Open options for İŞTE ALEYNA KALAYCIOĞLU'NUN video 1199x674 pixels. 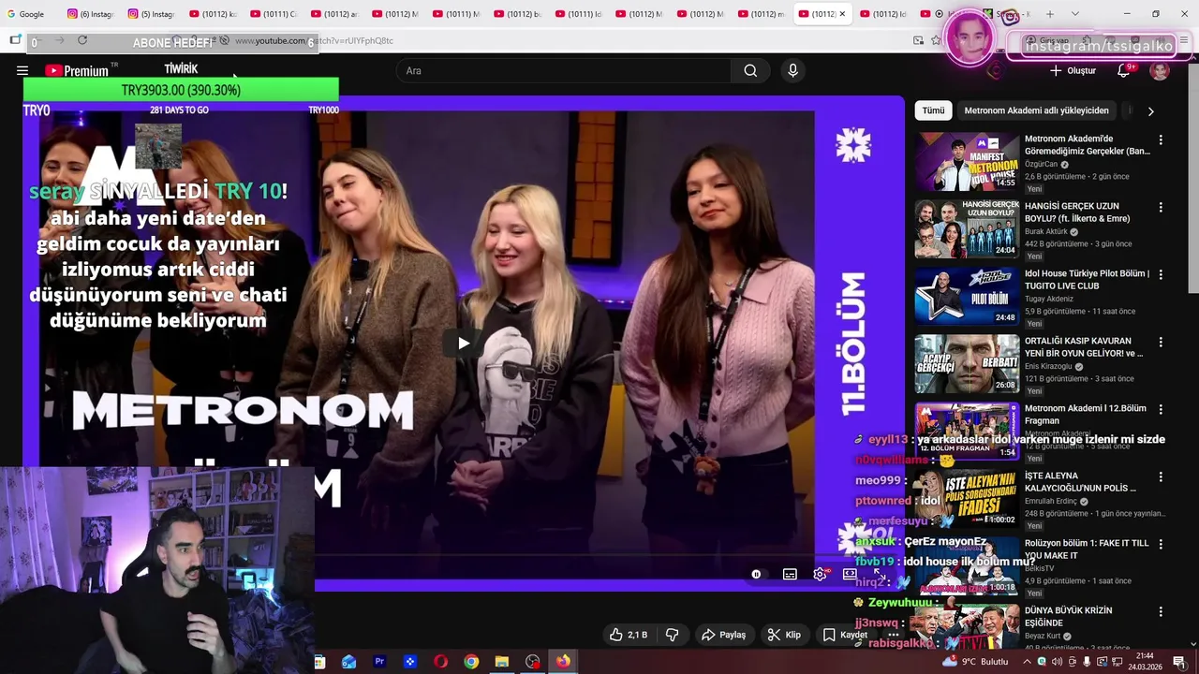(x=1161, y=476)
